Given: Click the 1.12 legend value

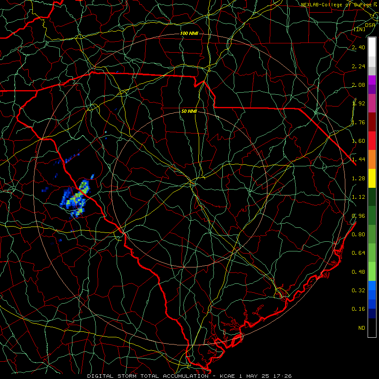Looking at the screenshot, I should 358,197.
